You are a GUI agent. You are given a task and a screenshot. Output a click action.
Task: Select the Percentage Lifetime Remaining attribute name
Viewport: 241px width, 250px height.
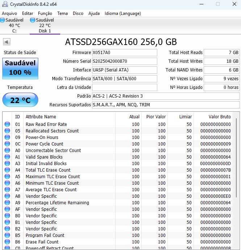pyautogui.click(x=57, y=203)
